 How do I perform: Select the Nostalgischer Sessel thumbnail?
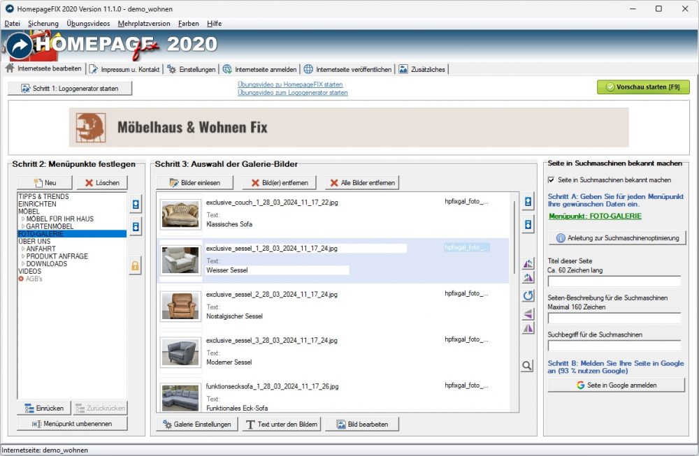[180, 306]
